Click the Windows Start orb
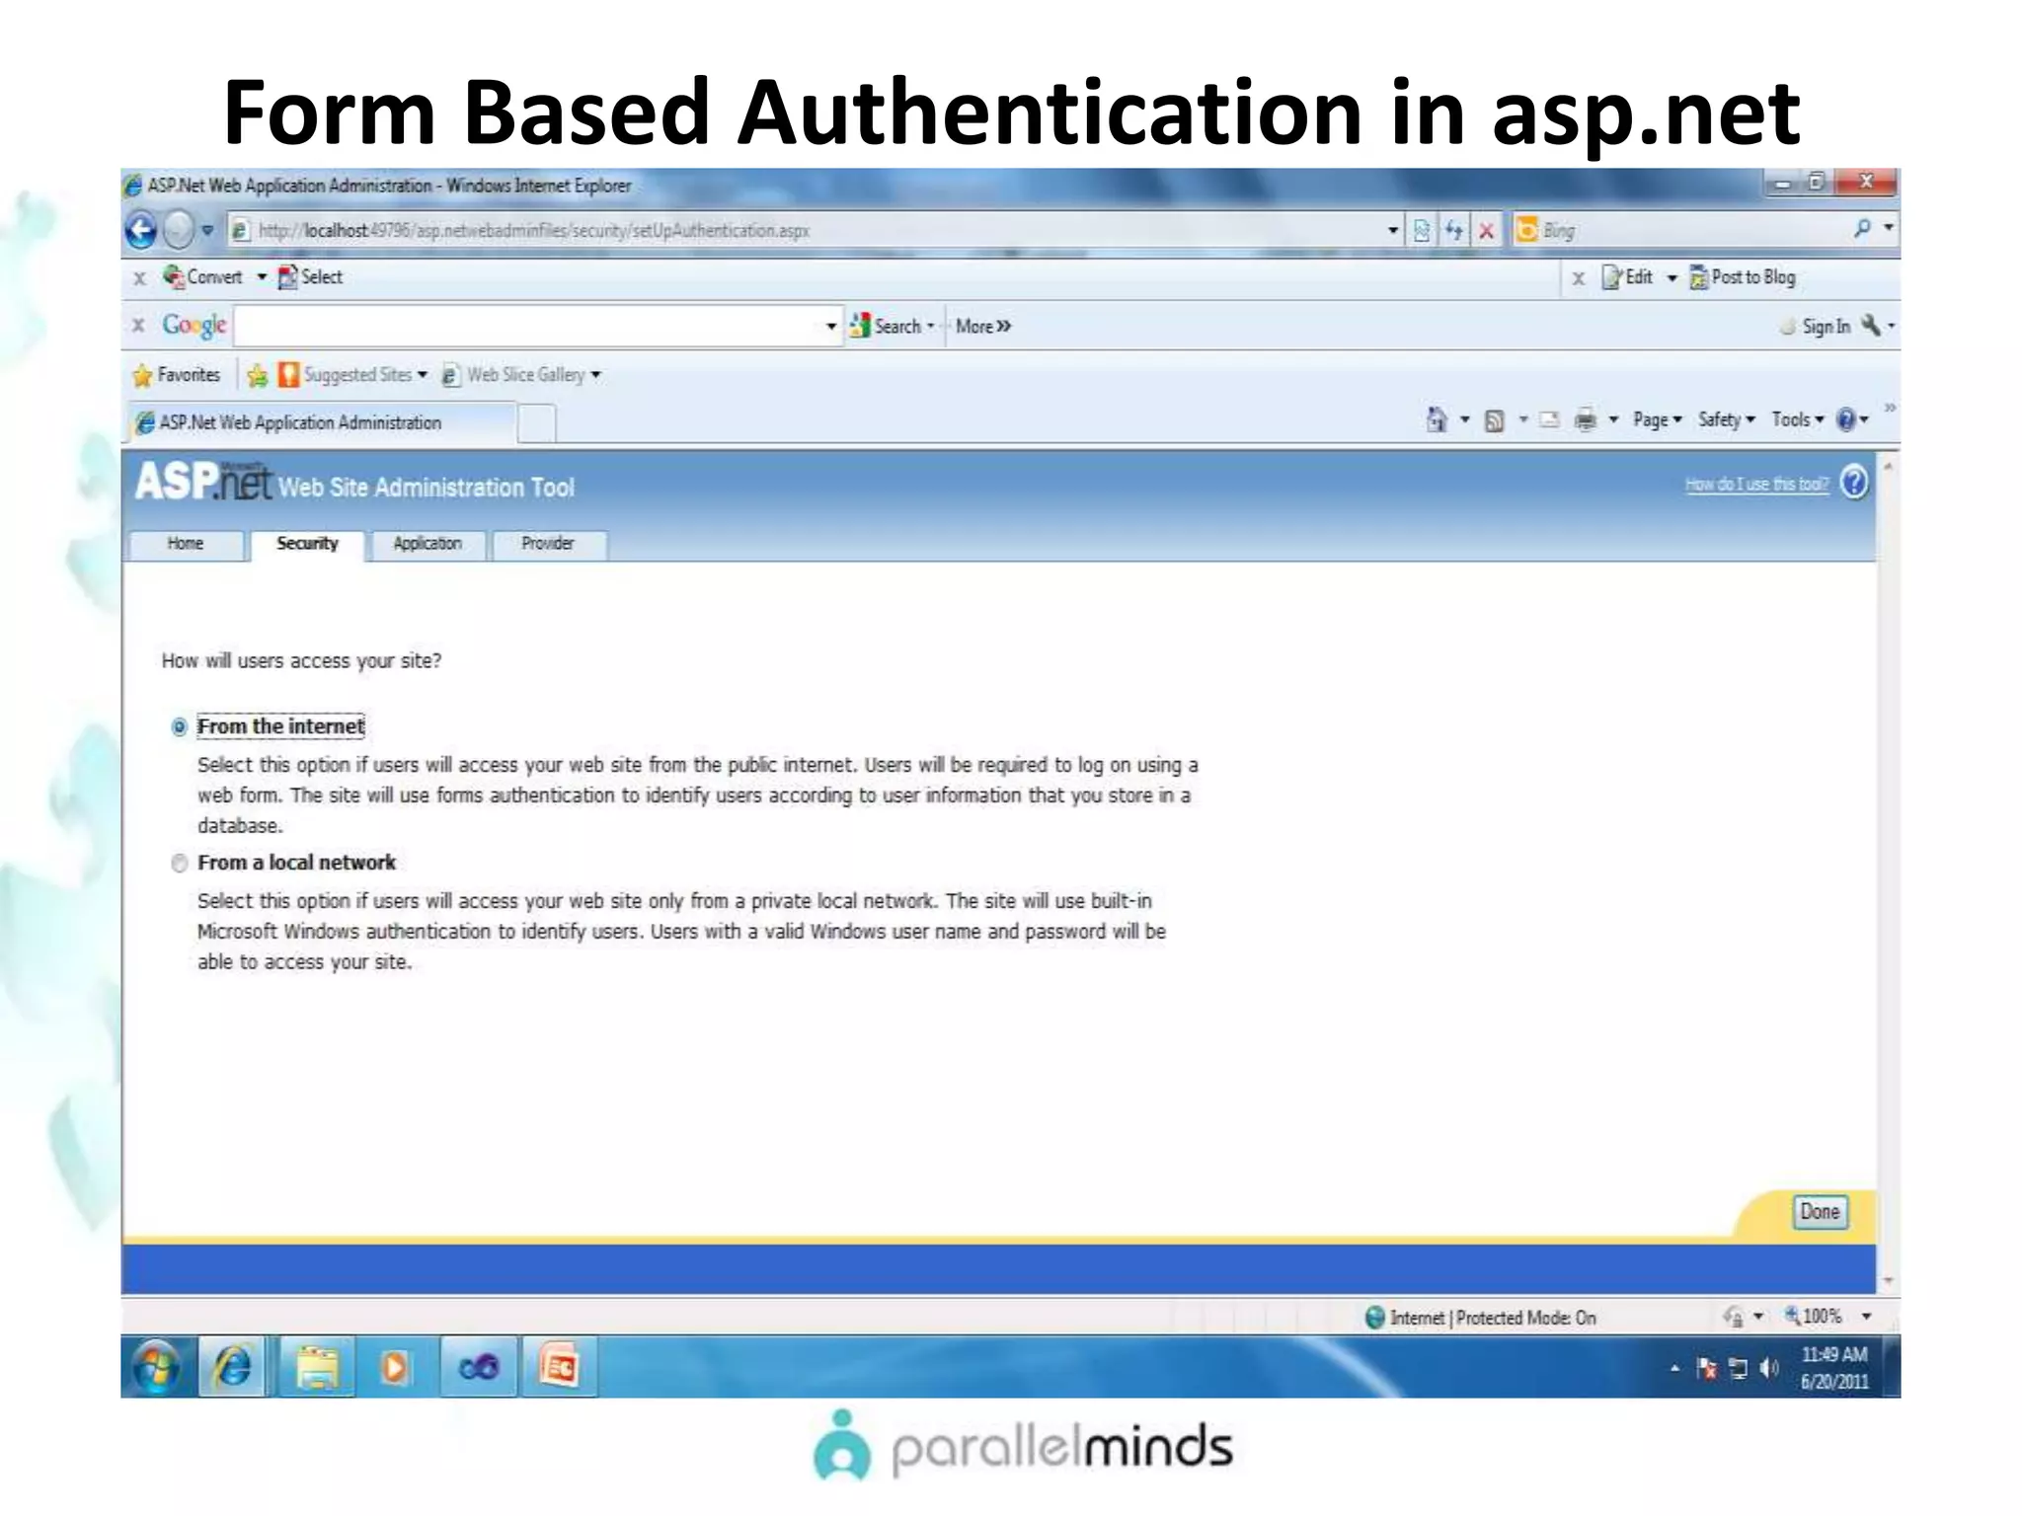 (x=157, y=1368)
